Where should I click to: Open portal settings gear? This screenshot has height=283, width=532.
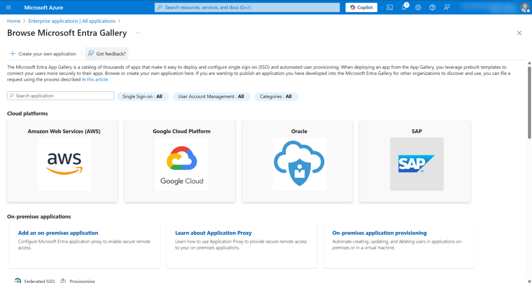pyautogui.click(x=418, y=7)
